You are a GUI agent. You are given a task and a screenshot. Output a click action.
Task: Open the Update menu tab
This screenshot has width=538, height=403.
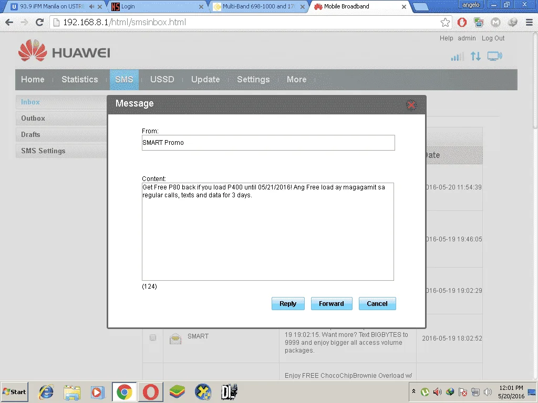205,80
